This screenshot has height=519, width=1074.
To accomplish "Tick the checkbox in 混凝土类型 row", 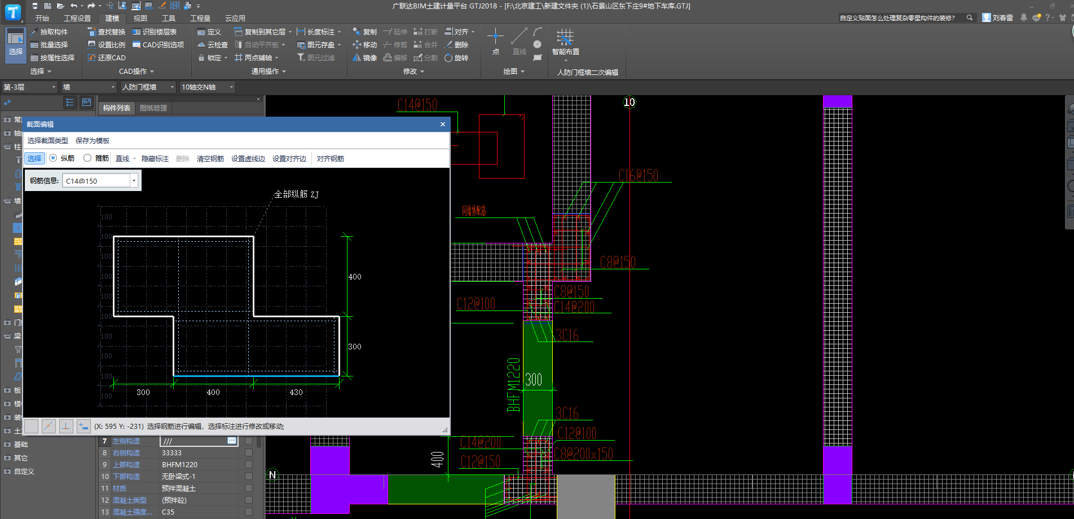I will 249,500.
